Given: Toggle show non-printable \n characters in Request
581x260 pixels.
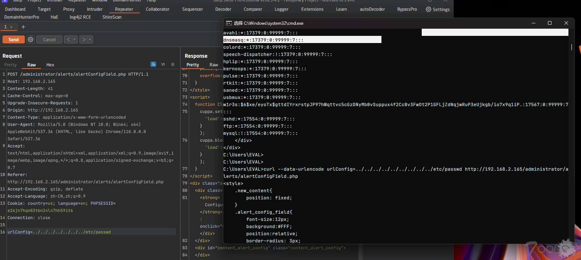Looking at the screenshot, I should click(163, 65).
